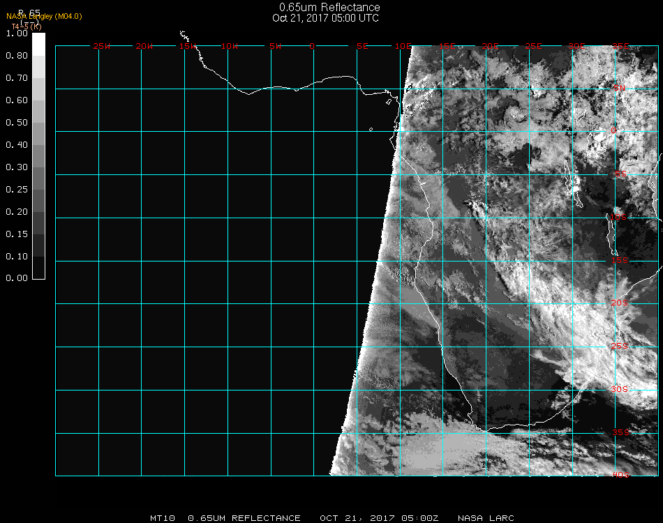Click NASA LARC in the footer caption

486,518
